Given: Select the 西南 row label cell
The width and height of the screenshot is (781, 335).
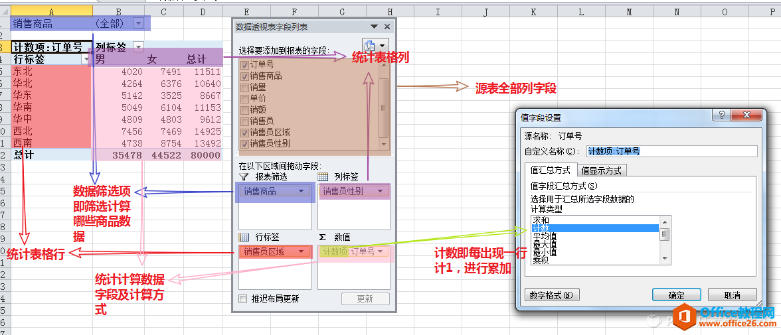Looking at the screenshot, I should point(52,143).
